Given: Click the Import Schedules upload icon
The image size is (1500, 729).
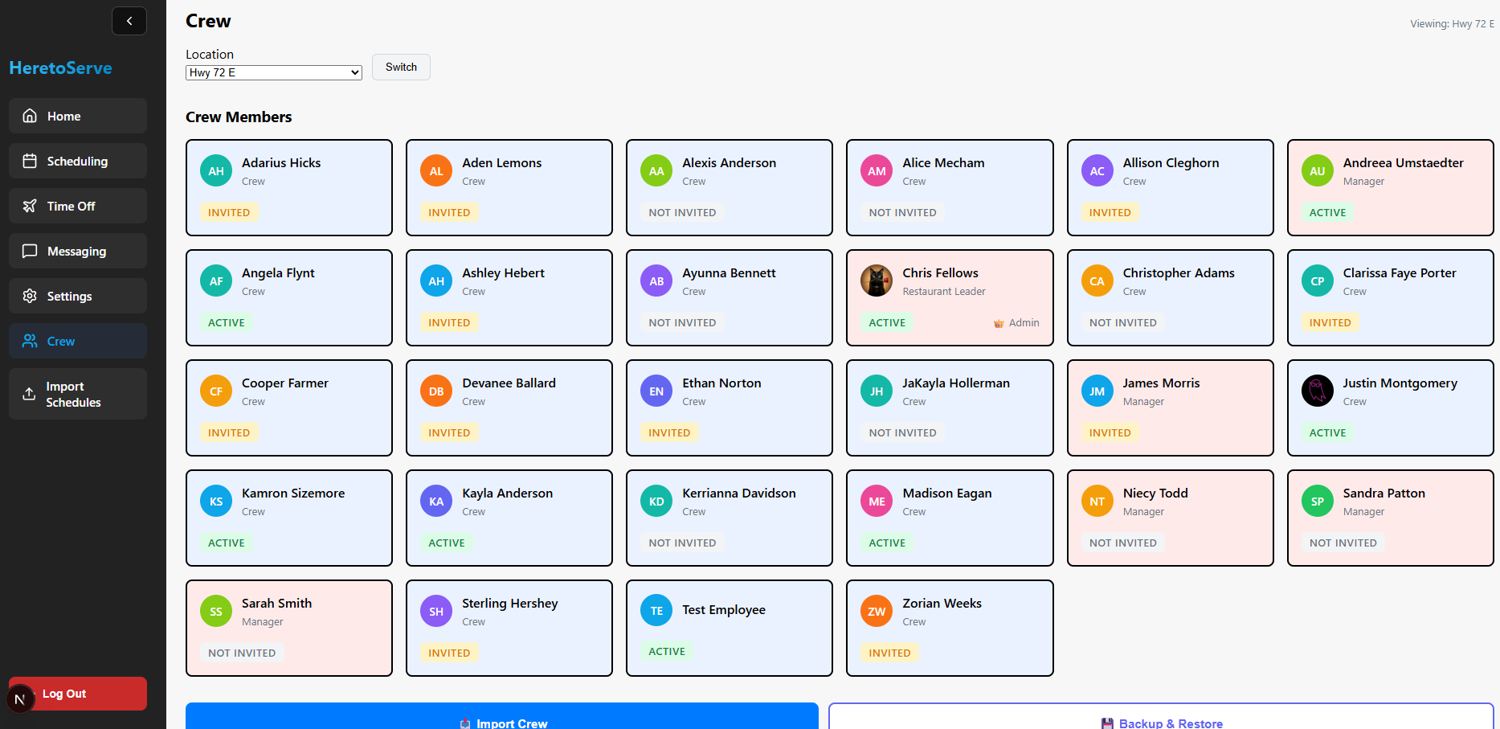Looking at the screenshot, I should click(29, 394).
